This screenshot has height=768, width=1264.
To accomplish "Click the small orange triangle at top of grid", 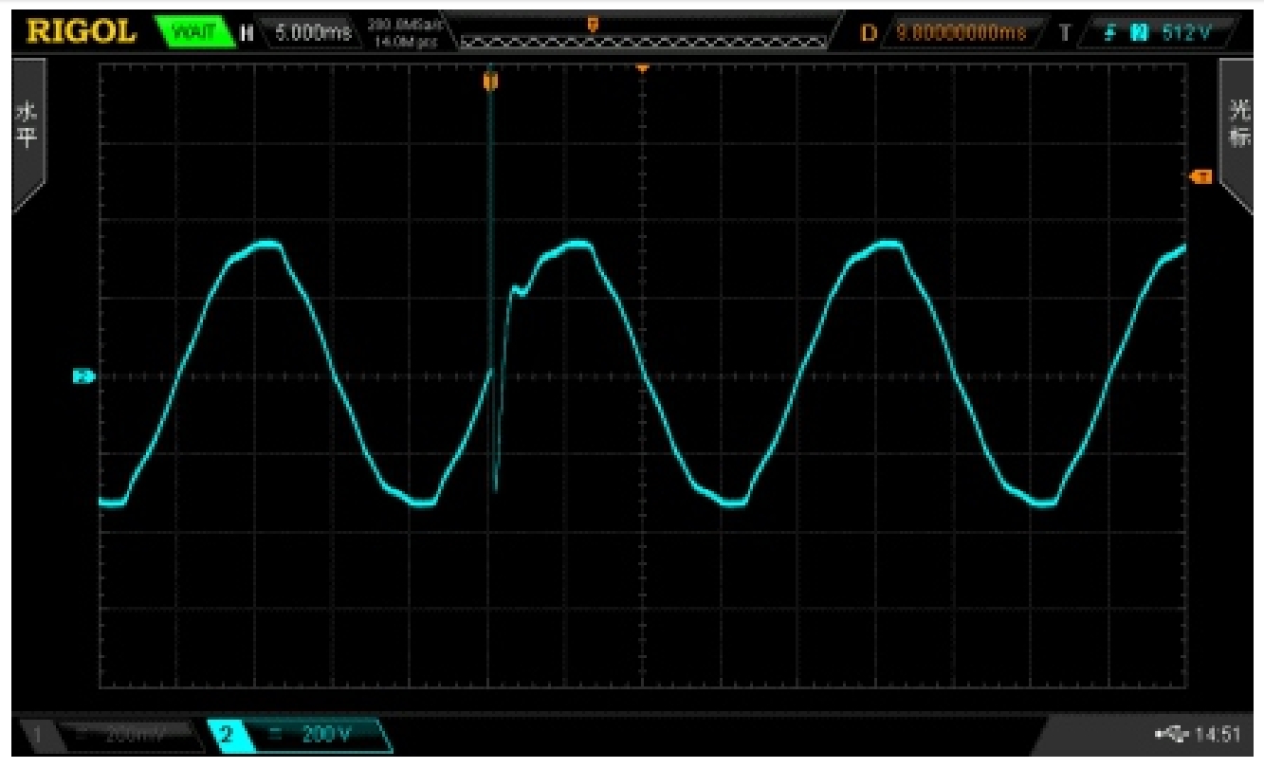I will click(x=643, y=68).
